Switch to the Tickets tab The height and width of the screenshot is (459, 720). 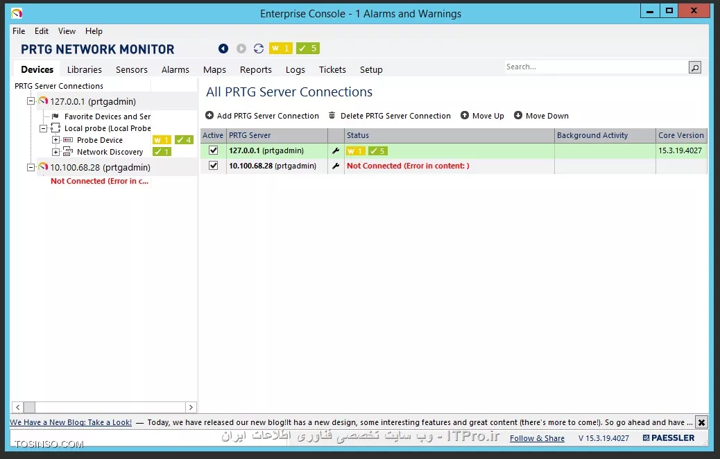[332, 70]
